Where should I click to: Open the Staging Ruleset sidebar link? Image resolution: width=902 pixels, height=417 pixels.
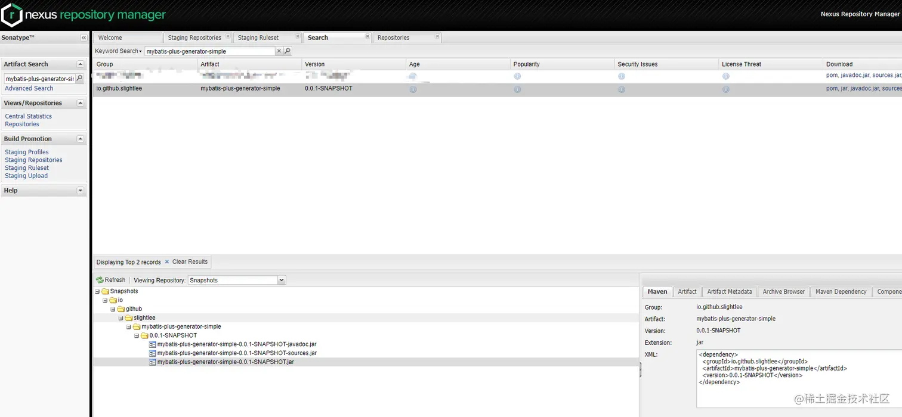[x=27, y=168]
